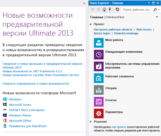The width and height of the screenshot is (161, 136).
Task: Collapse the Решения section
Action: 90,122
